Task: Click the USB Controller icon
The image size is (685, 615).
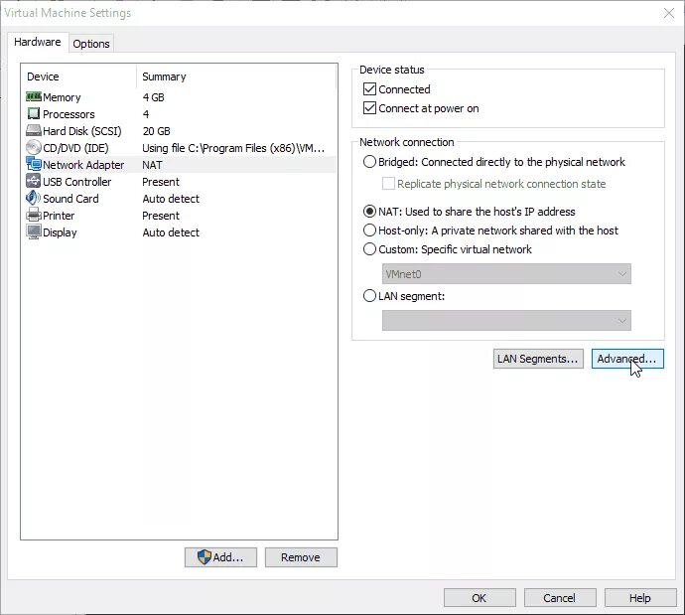Action: point(34,182)
